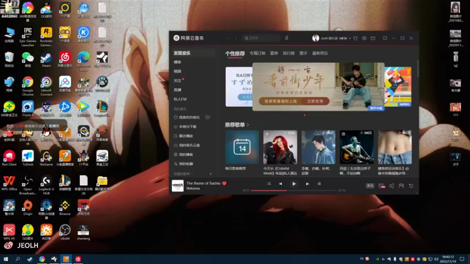The height and width of the screenshot is (264, 470).
Task: Switch to mini player mode icon
Action: click(x=385, y=38)
